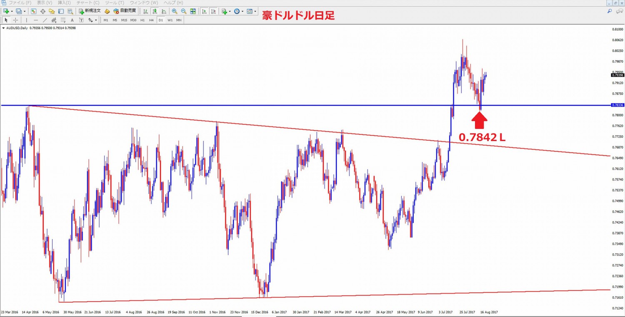Image resolution: width=625 pixels, height=317 pixels.
Task: Click the New Chart toolbar icon
Action: click(6, 11)
